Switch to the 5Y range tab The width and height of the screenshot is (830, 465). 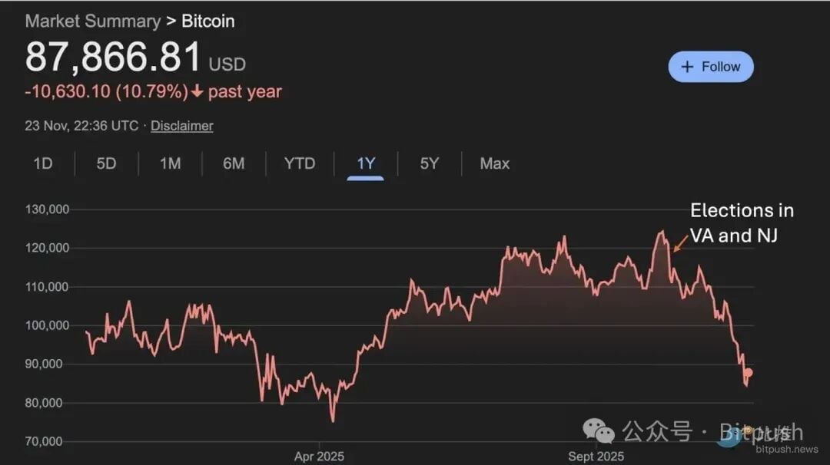(x=430, y=163)
